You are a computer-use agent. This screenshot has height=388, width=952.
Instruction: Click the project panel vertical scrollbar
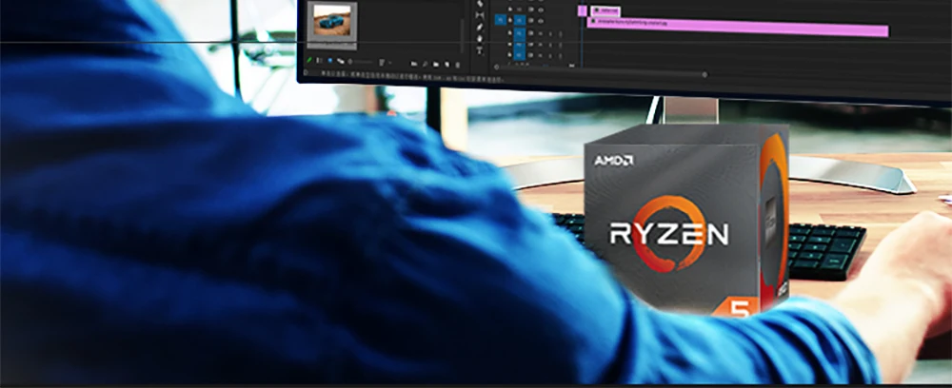[x=462, y=36]
